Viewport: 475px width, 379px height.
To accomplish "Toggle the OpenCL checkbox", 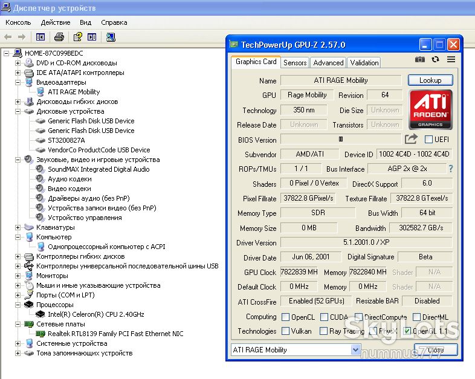I will [285, 317].
